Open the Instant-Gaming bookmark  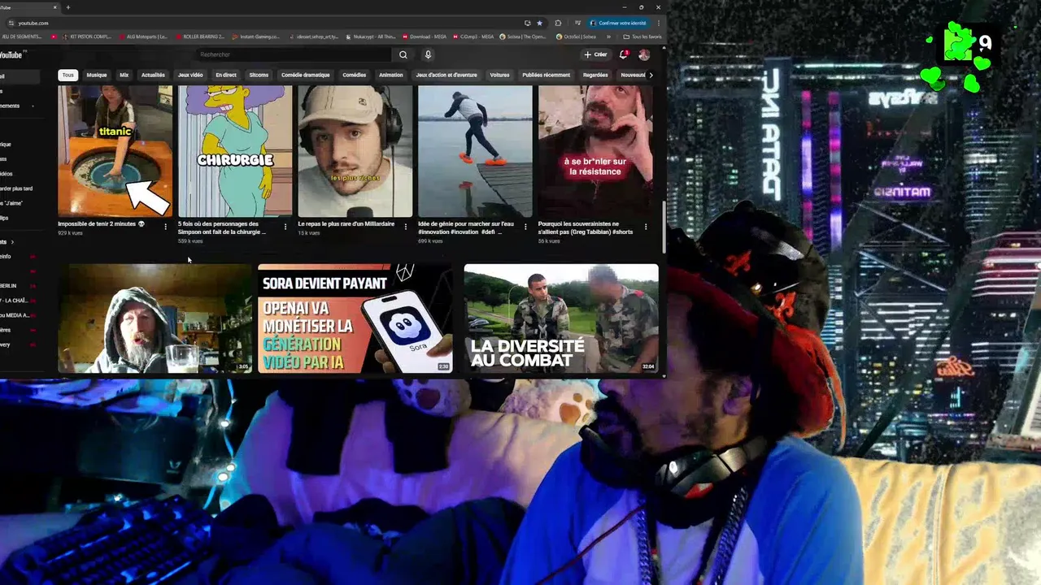[255, 37]
